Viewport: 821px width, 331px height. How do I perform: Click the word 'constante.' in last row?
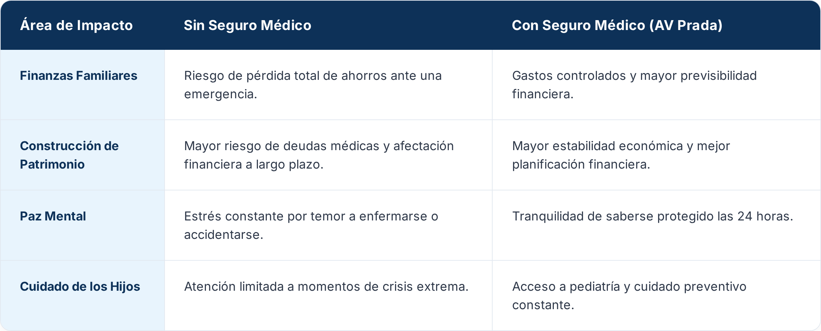[543, 305]
